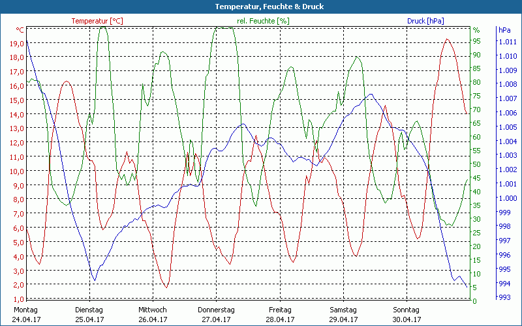Select the red Temperatur [°C] legend label

[97, 21]
